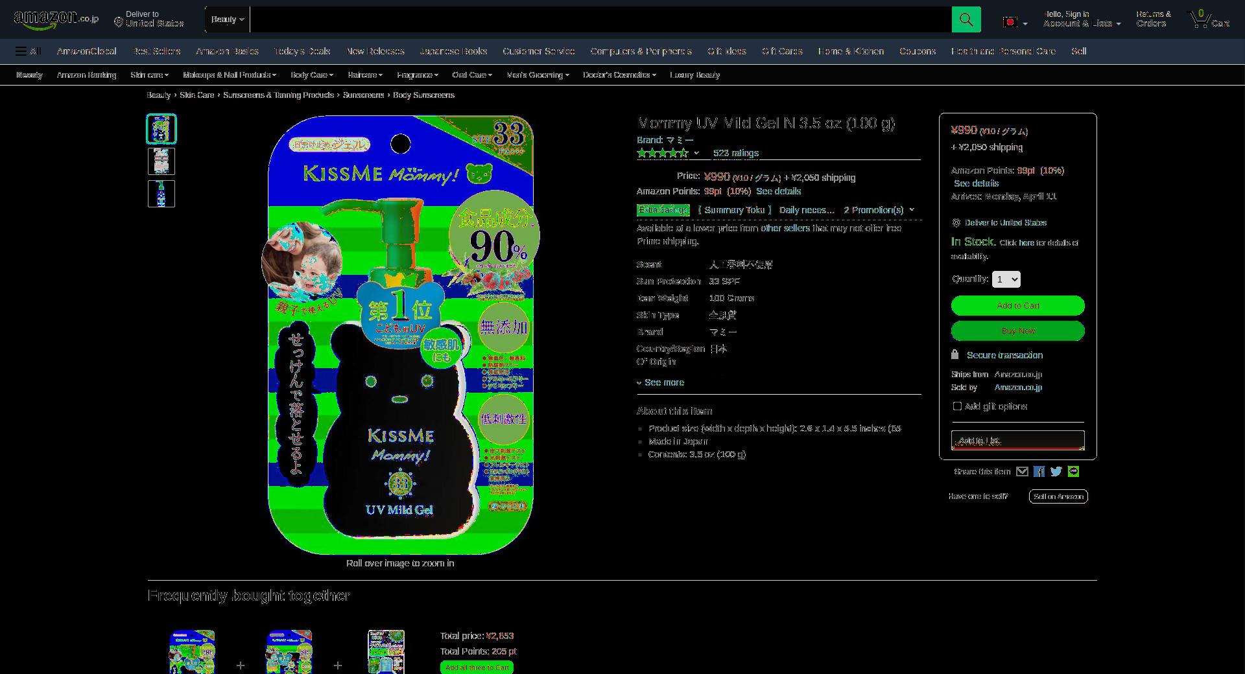
Task: Open the Makeups & Nail Products submenu
Action: 230,75
